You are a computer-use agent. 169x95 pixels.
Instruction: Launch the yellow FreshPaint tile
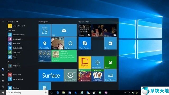pos(84,63)
